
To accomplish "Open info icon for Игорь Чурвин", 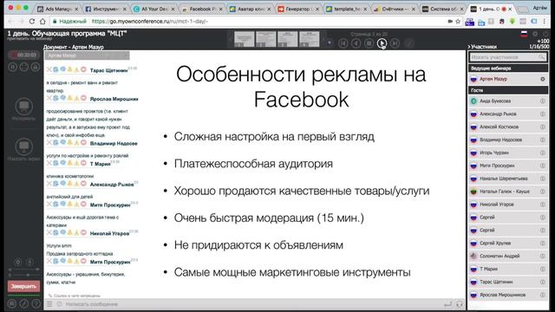I will coord(543,153).
